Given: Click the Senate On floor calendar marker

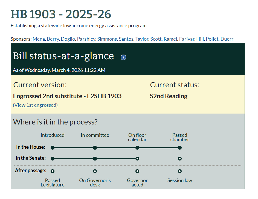Looking at the screenshot, I should click(x=137, y=159).
